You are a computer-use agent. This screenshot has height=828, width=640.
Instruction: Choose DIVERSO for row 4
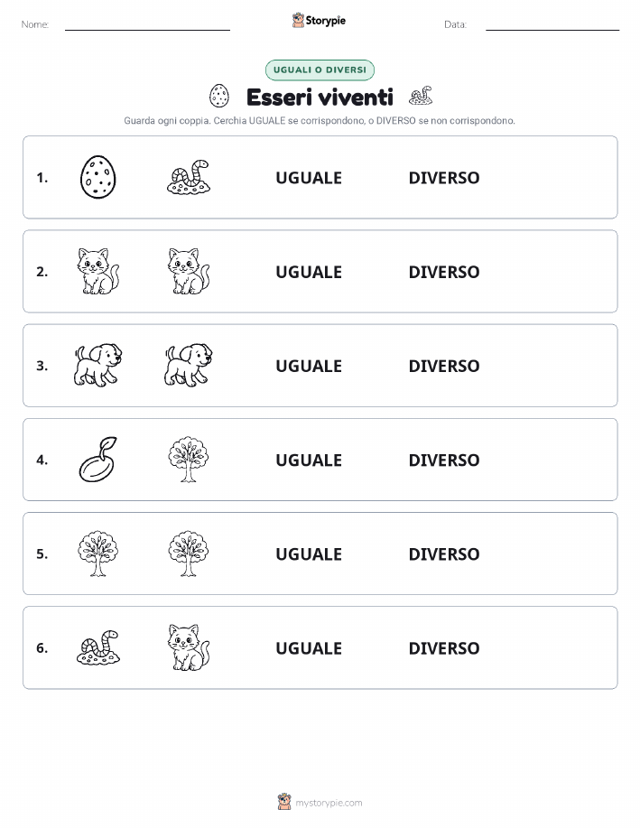click(444, 460)
